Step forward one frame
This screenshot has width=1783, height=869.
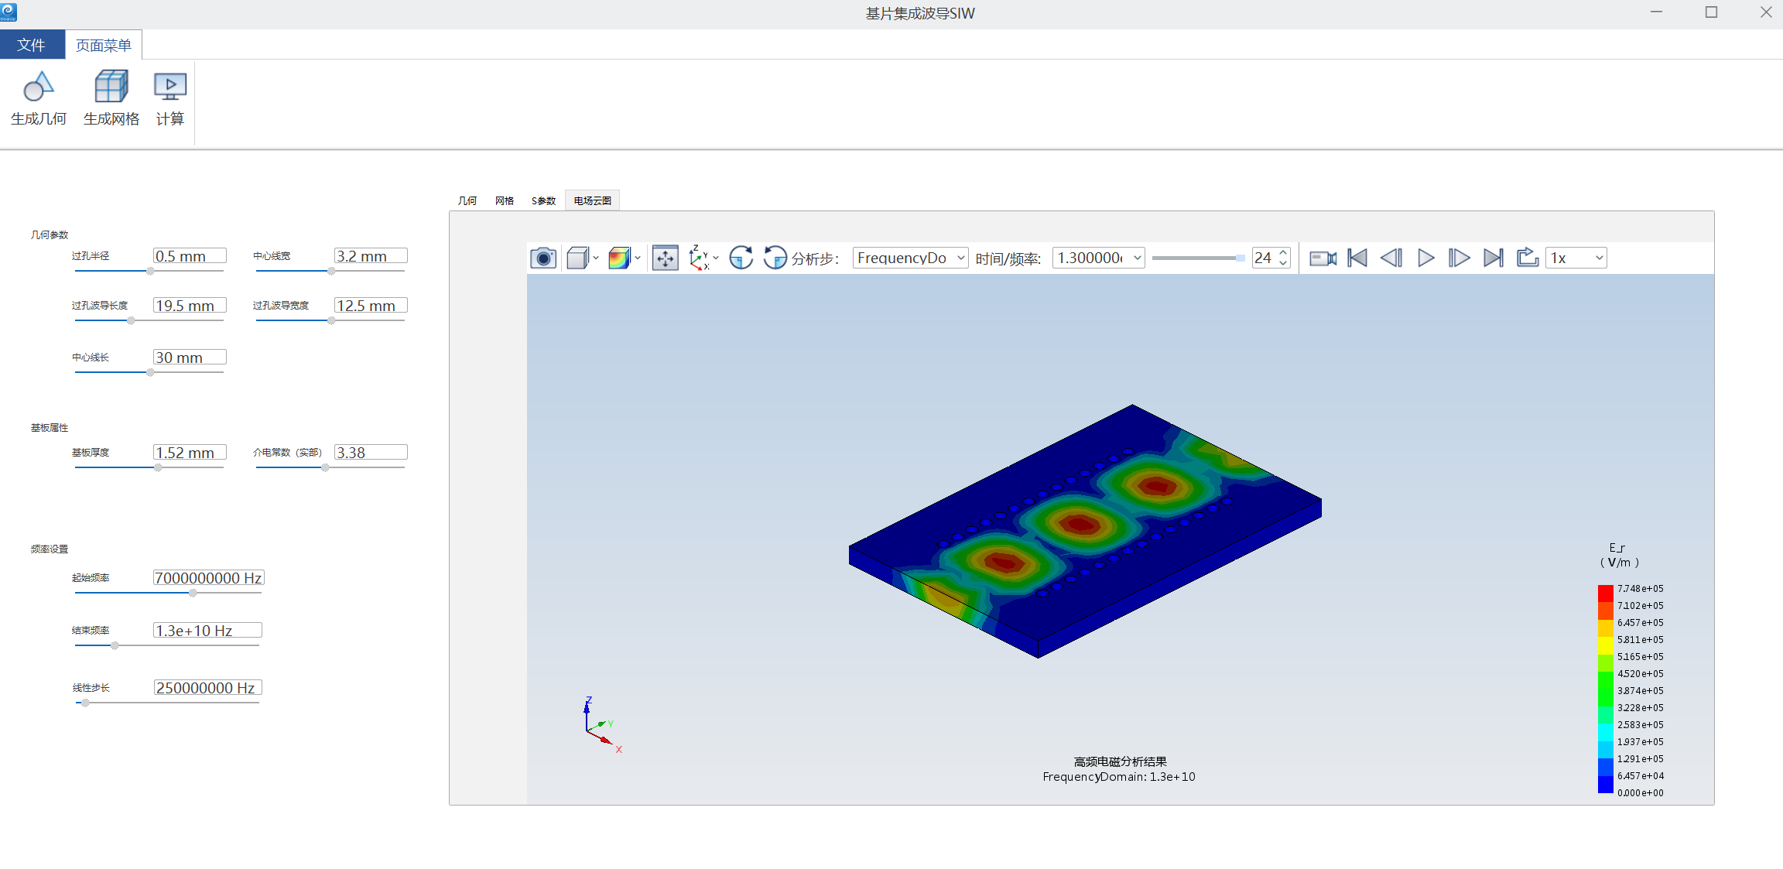(x=1460, y=258)
